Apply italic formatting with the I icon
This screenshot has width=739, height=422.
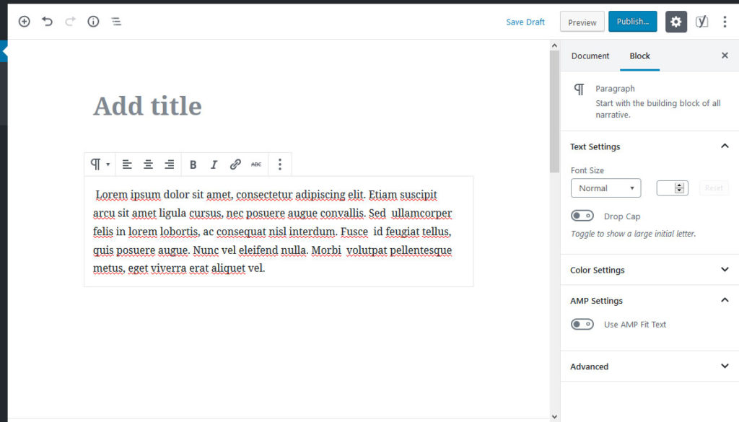214,164
